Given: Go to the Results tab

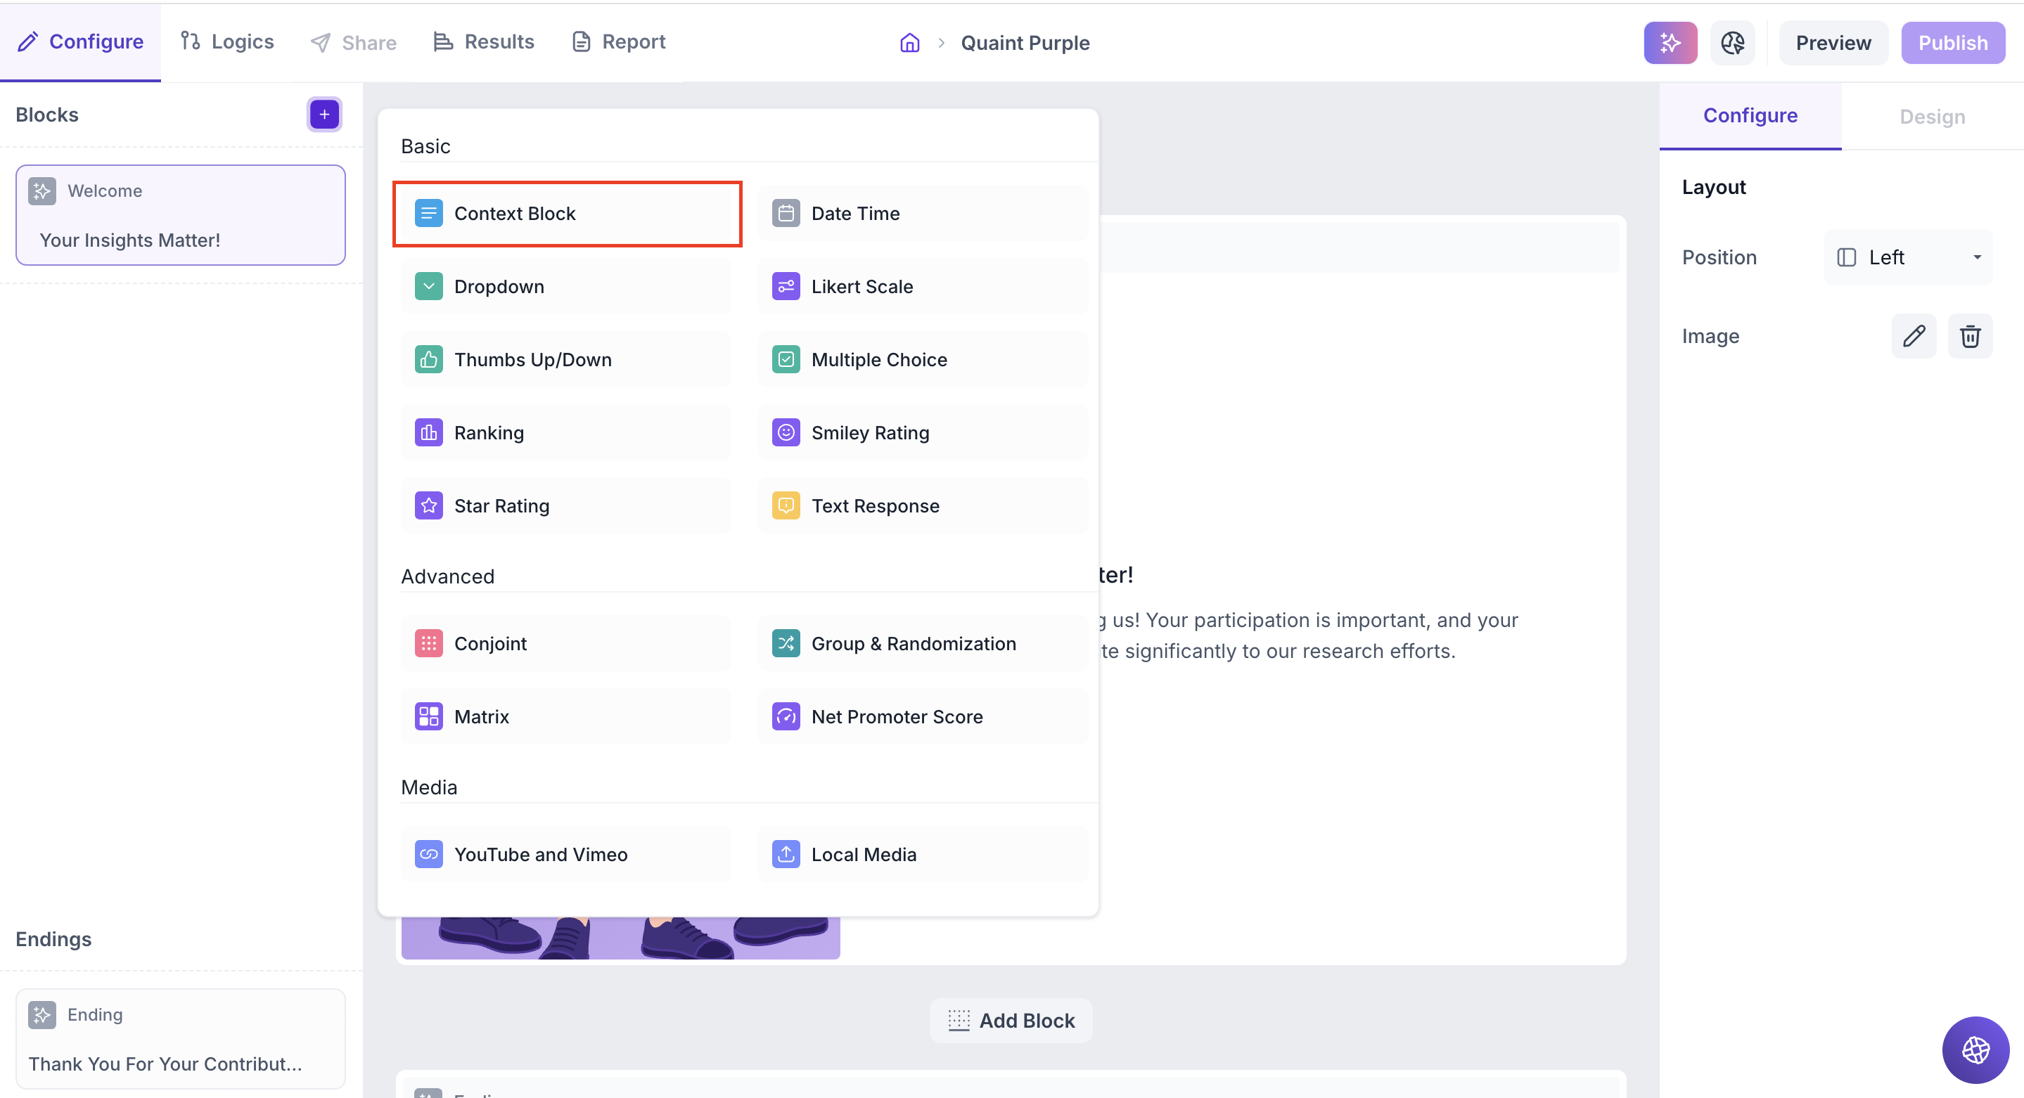Looking at the screenshot, I should (x=484, y=41).
